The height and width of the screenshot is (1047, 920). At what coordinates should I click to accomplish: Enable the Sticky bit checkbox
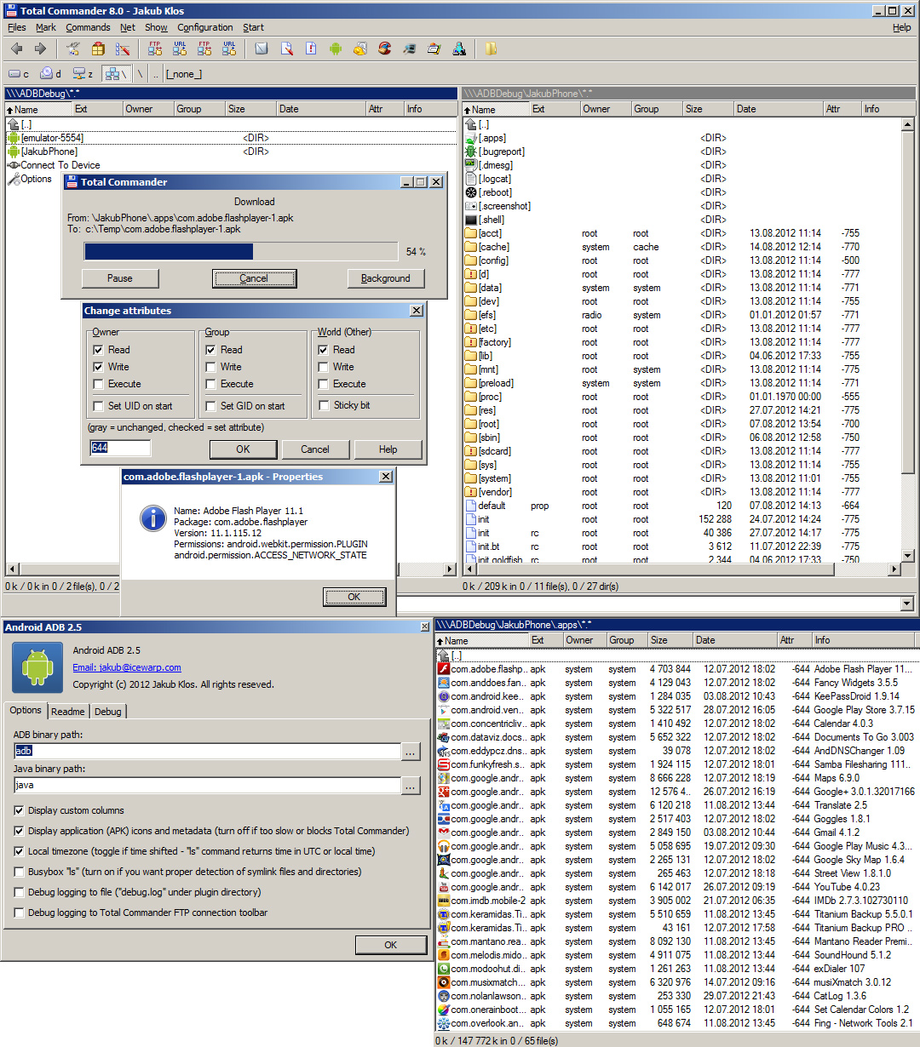coord(323,405)
